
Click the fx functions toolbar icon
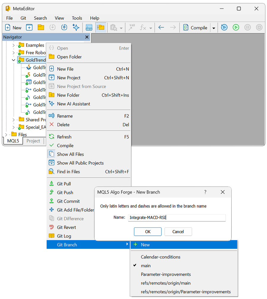click(x=143, y=27)
